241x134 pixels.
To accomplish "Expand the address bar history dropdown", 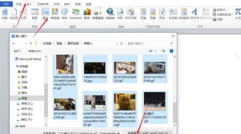I will (x=117, y=43).
